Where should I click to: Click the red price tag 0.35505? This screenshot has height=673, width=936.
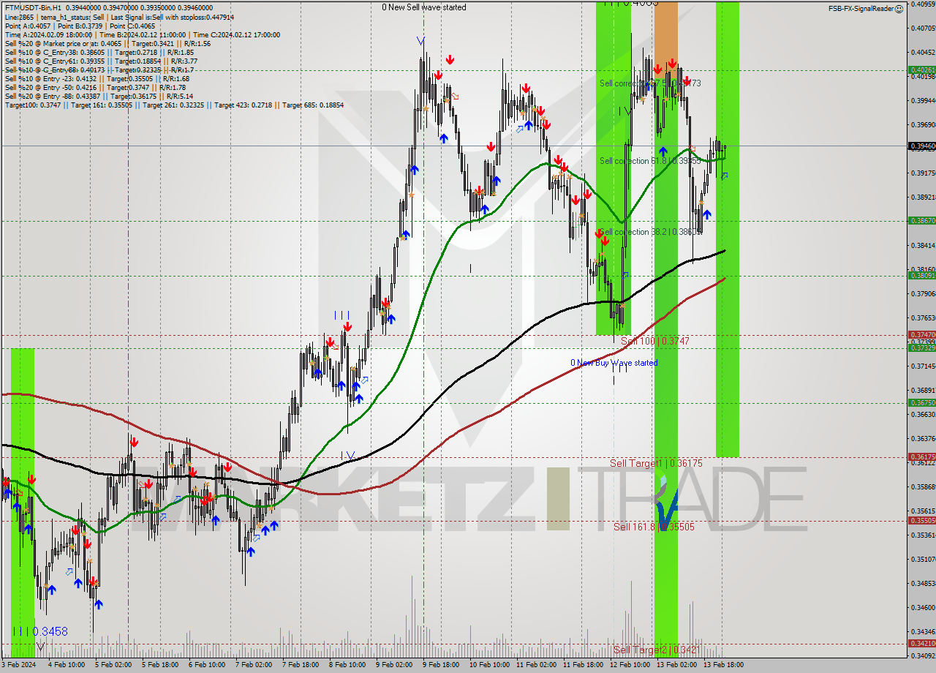click(922, 521)
